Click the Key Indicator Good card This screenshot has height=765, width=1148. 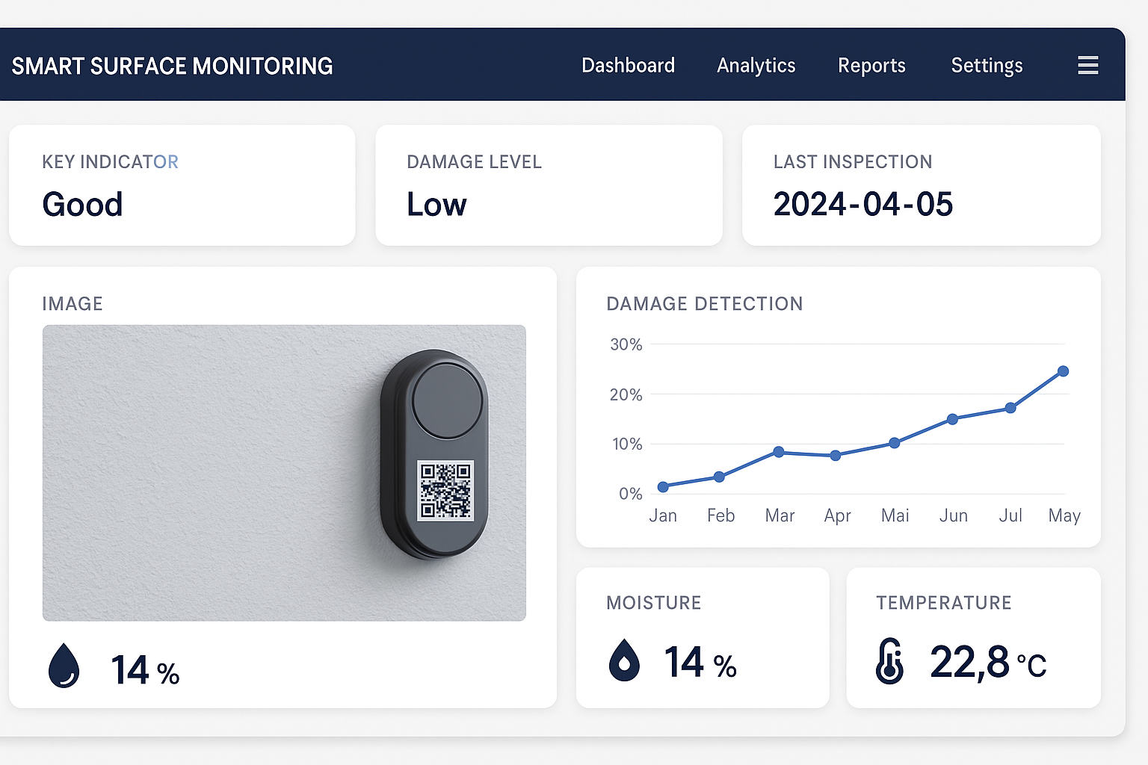(x=182, y=185)
